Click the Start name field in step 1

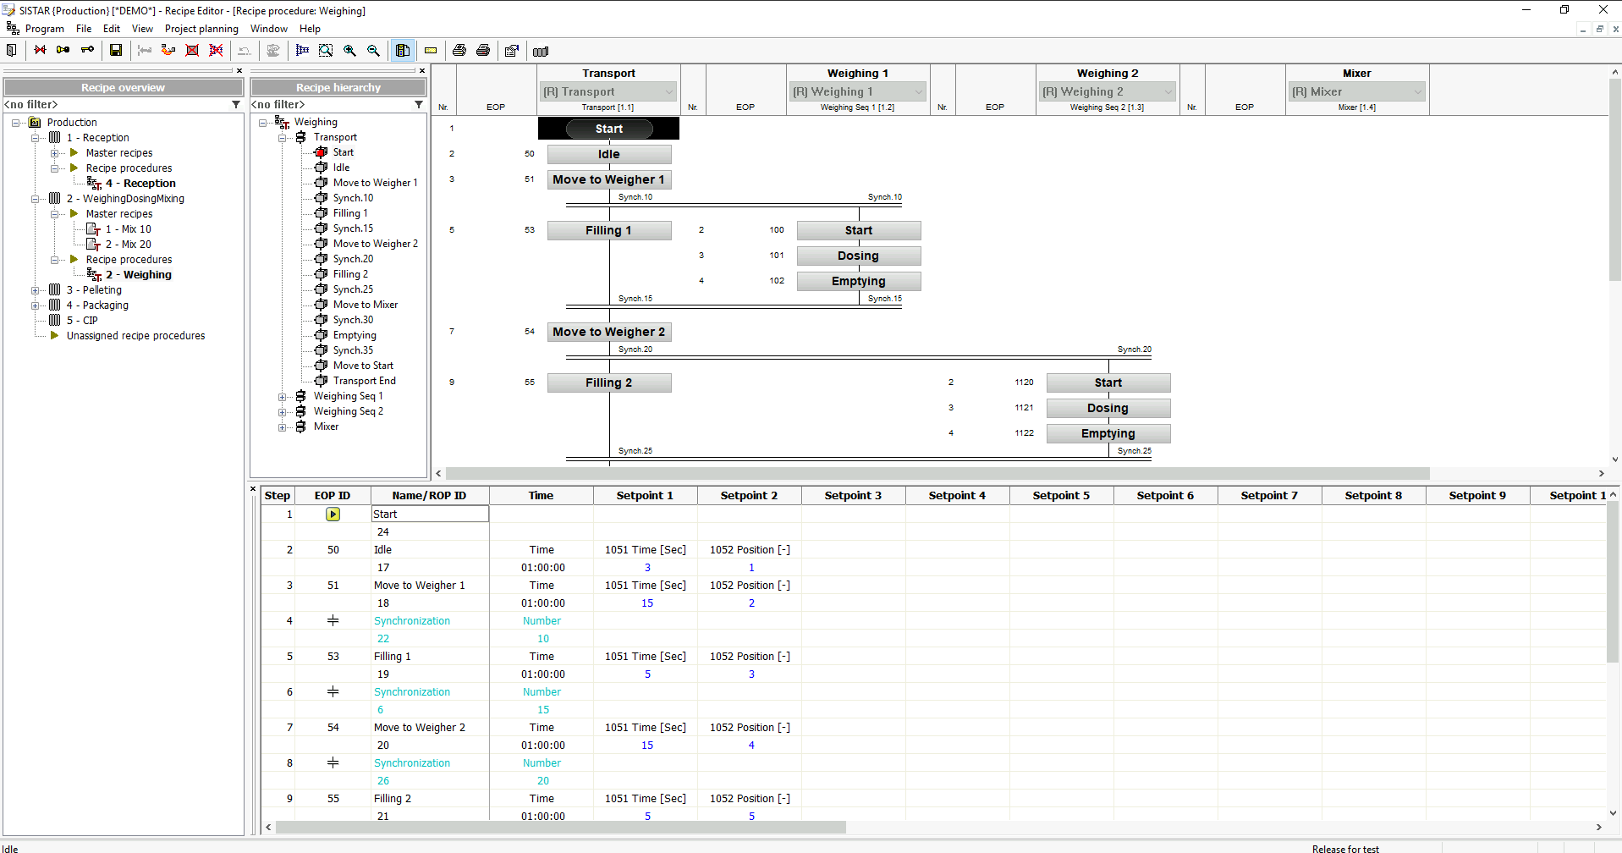[x=430, y=515]
